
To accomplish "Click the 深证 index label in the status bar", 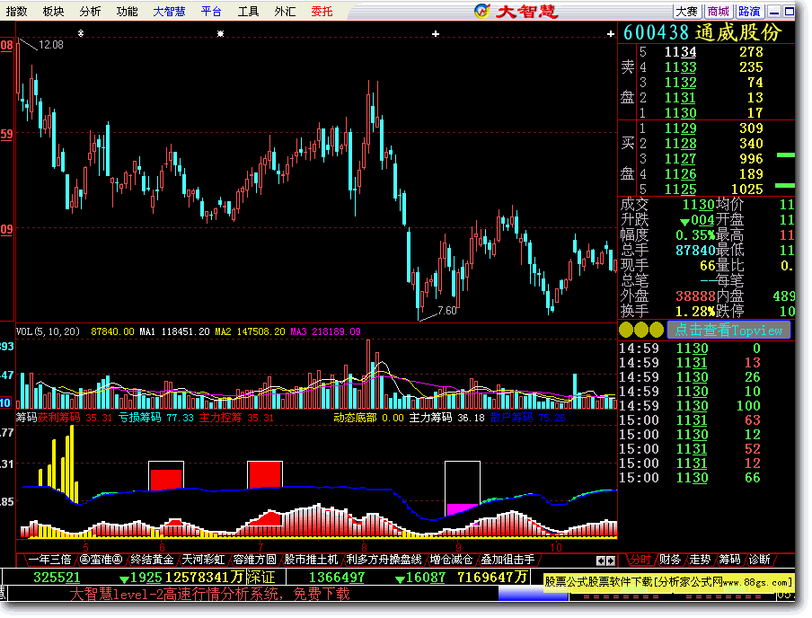I will point(260,577).
